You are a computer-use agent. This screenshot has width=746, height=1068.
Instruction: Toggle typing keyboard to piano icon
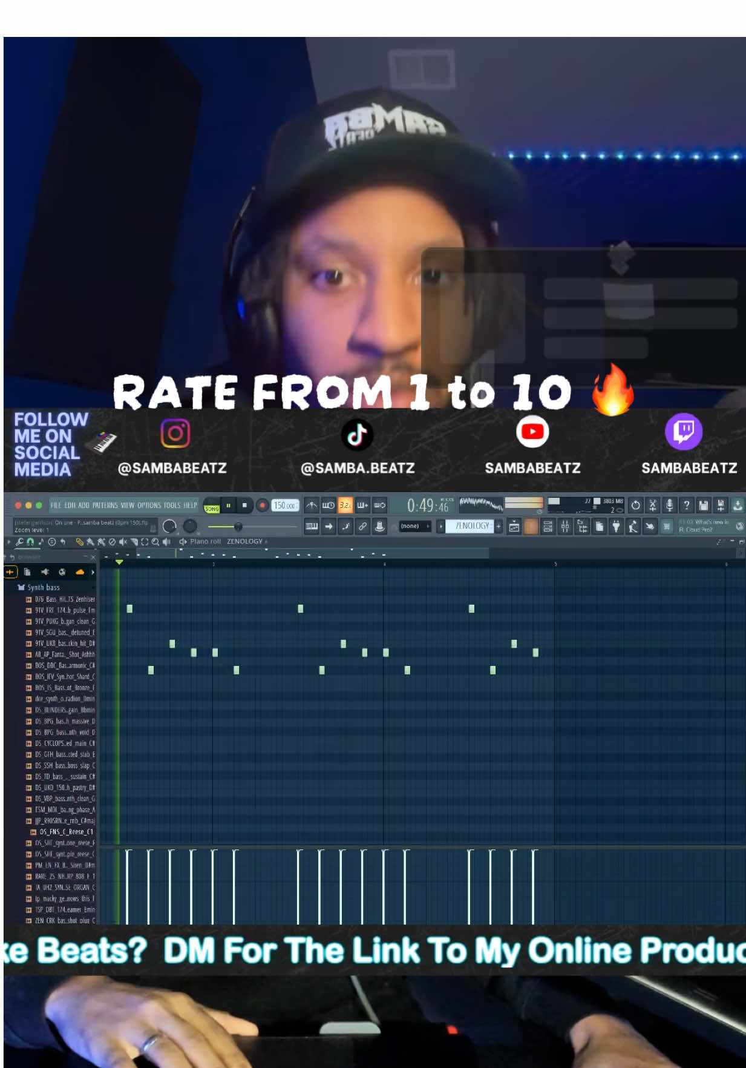tap(312, 526)
